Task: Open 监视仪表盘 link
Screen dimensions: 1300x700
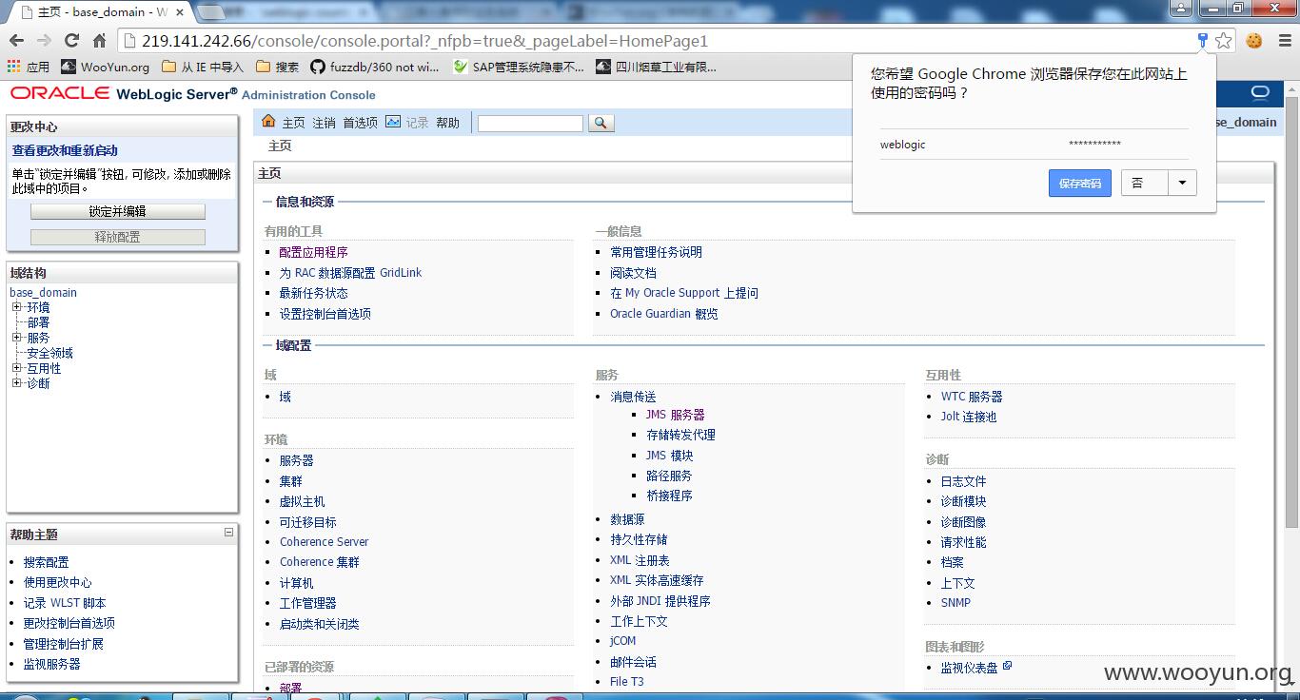Action: (969, 669)
